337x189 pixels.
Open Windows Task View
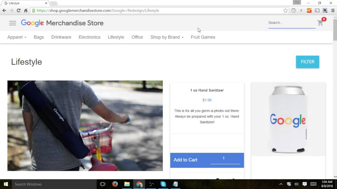point(103,184)
